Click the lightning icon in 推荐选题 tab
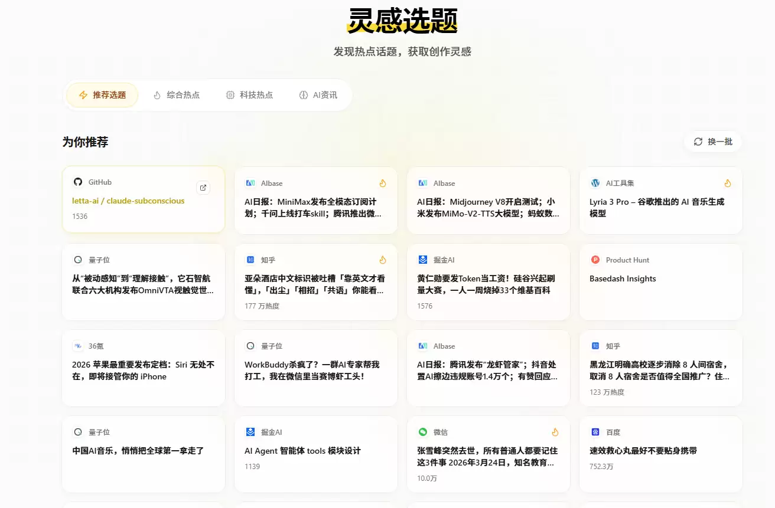The width and height of the screenshot is (775, 508). pyautogui.click(x=83, y=95)
